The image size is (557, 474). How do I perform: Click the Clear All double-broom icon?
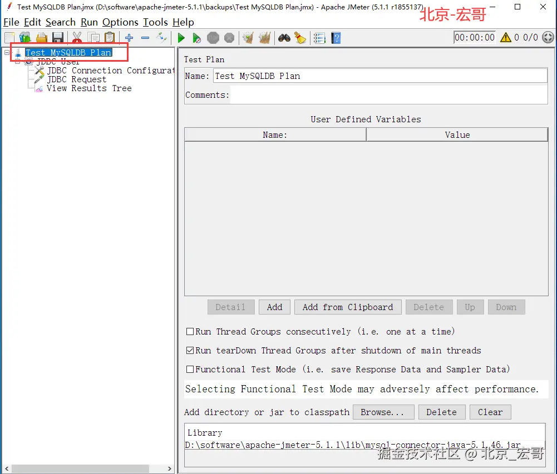click(265, 38)
